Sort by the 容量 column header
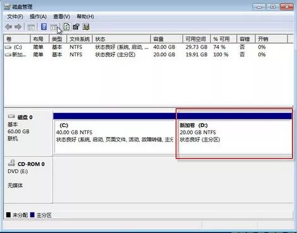The width and height of the screenshot is (297, 233). [167, 39]
